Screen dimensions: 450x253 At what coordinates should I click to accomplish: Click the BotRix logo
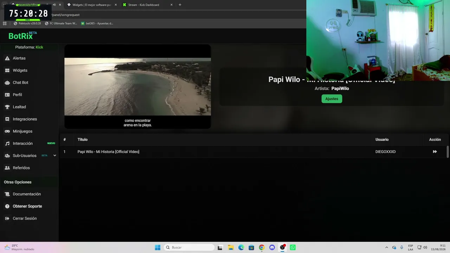22,35
